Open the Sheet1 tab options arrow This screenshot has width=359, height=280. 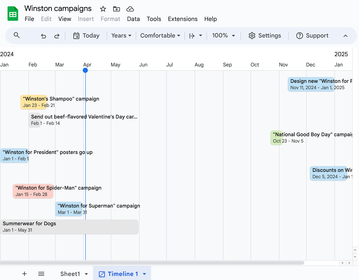86,274
